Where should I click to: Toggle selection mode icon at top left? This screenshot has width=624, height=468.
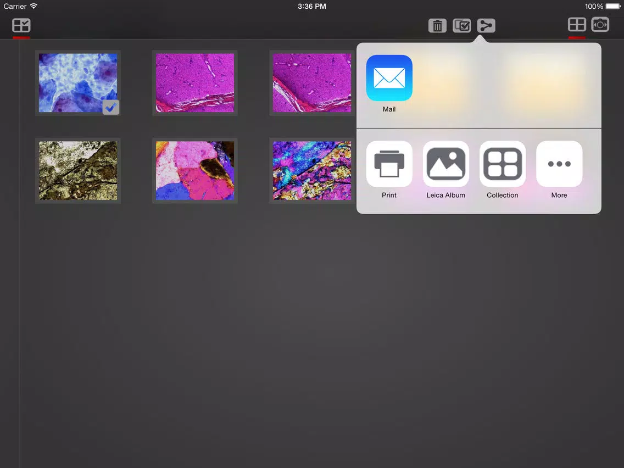click(21, 25)
